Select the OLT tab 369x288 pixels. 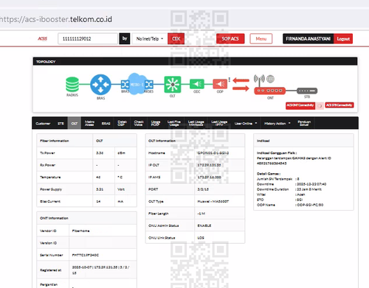[x=75, y=123]
